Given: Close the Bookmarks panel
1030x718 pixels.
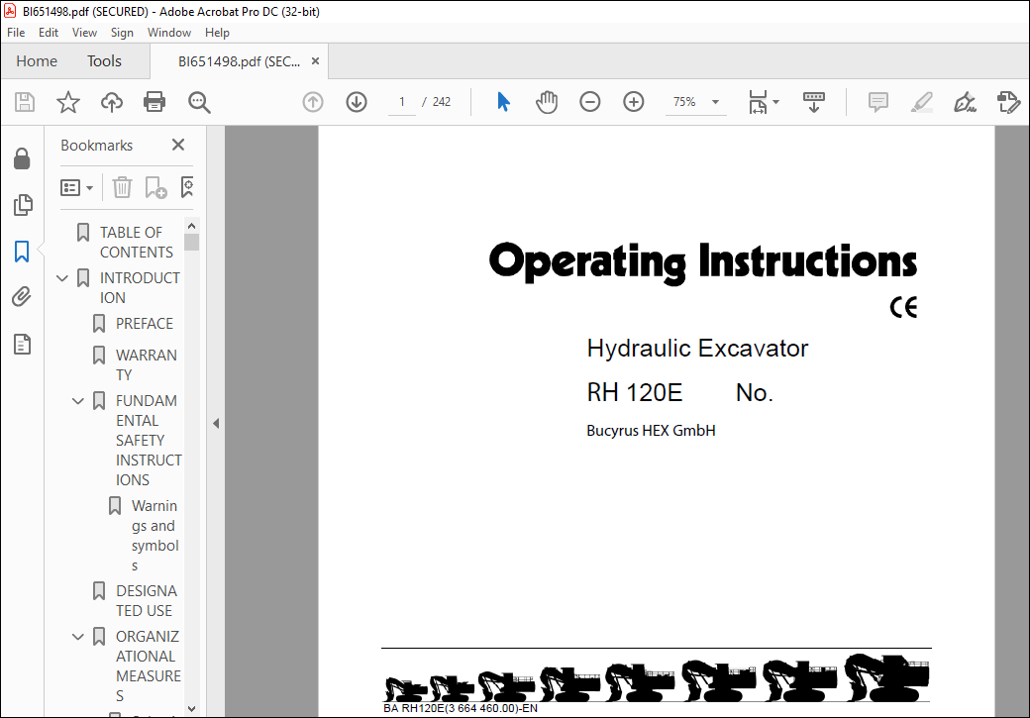Looking at the screenshot, I should tap(178, 145).
